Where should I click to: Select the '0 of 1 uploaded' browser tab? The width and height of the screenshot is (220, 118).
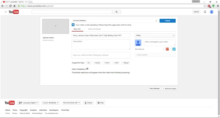click(15, 2)
